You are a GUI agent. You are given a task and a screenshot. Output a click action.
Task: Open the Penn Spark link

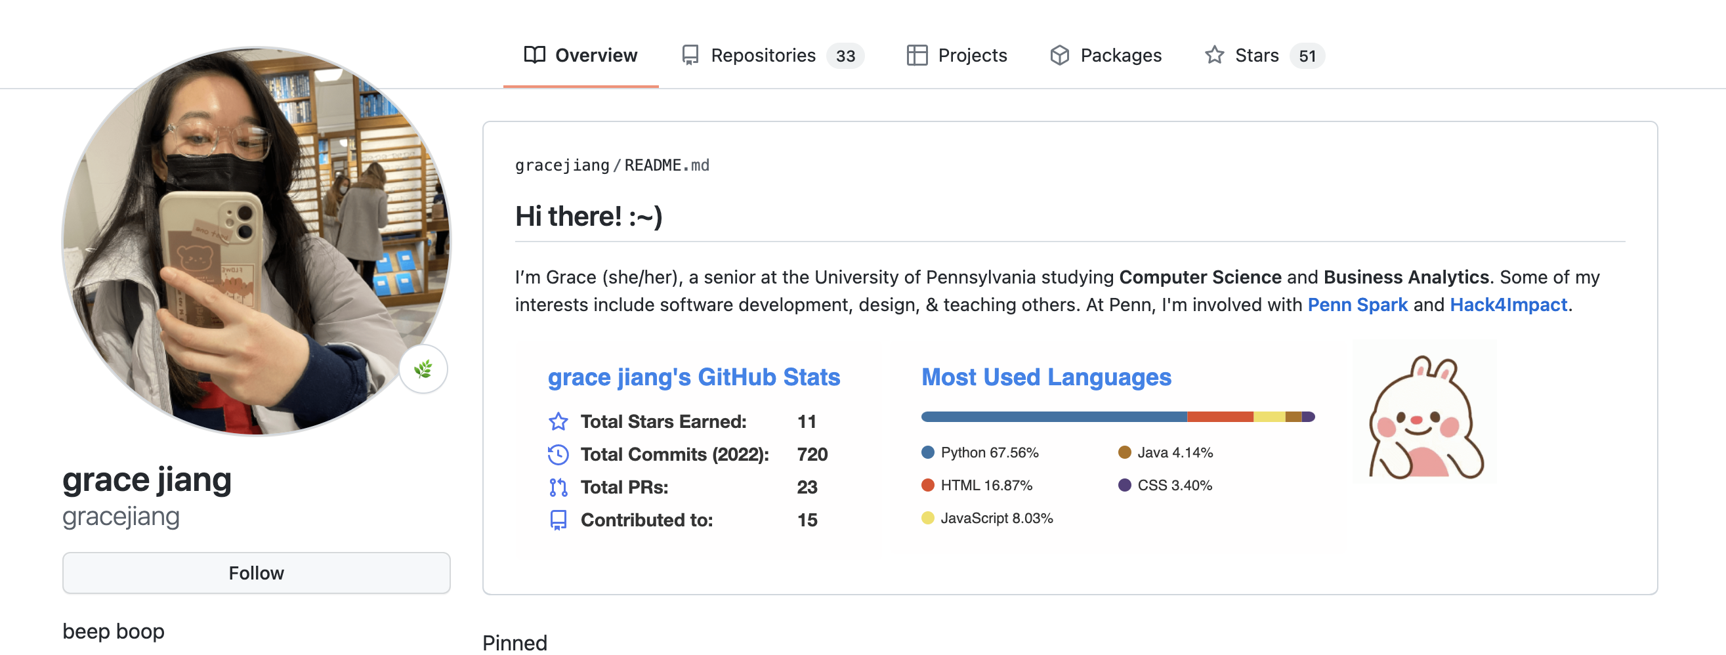click(1357, 305)
